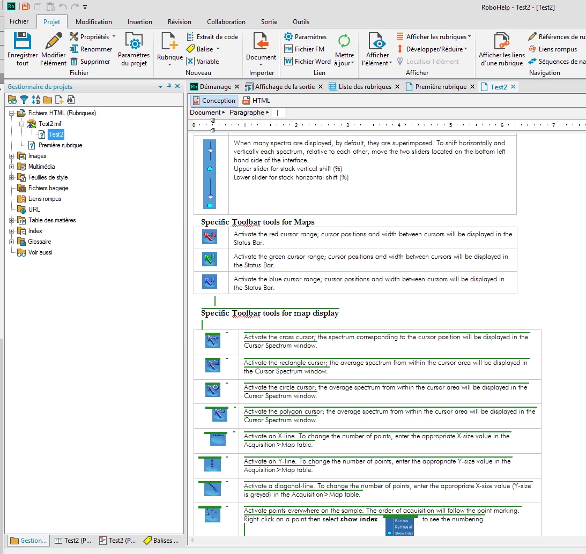Expand the Table des matières folder
The image size is (586, 554).
point(12,220)
